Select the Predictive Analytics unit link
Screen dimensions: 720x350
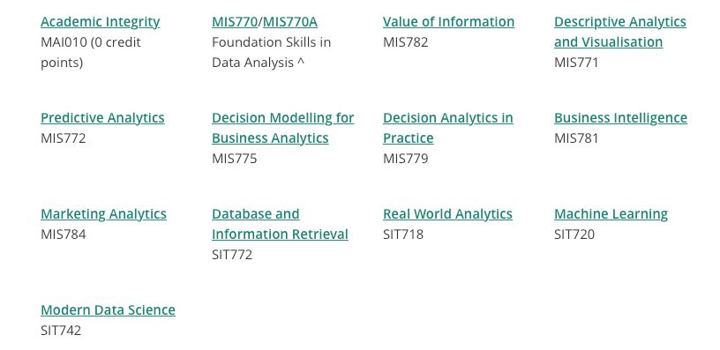point(102,118)
